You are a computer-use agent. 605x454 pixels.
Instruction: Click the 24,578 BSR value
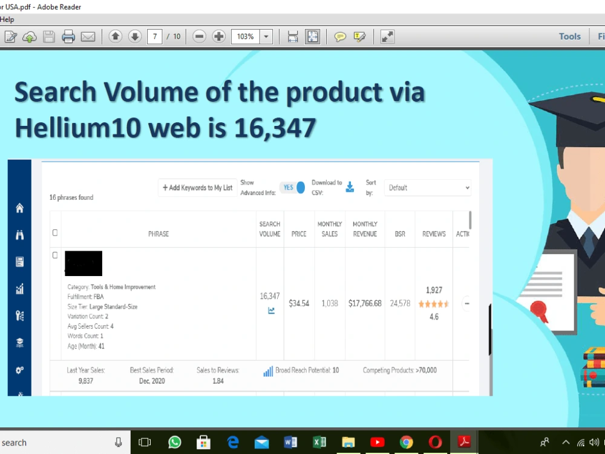[x=400, y=303]
